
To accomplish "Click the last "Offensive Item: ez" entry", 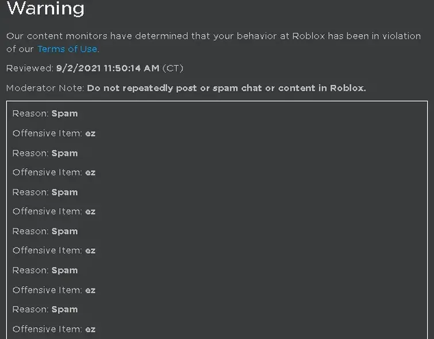I will 54,329.
